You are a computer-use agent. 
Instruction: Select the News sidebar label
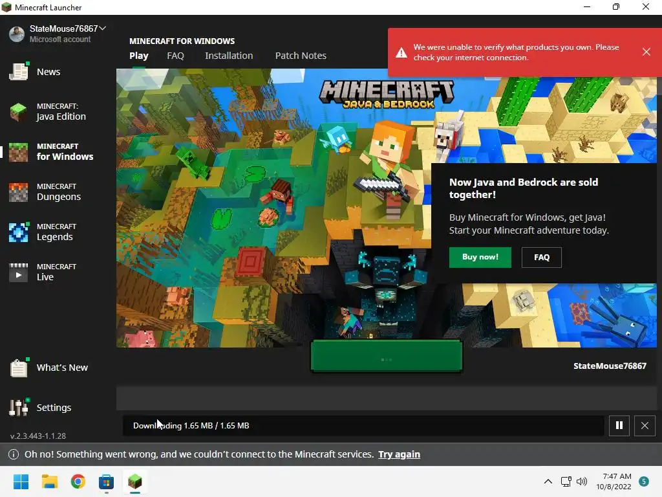(x=48, y=72)
